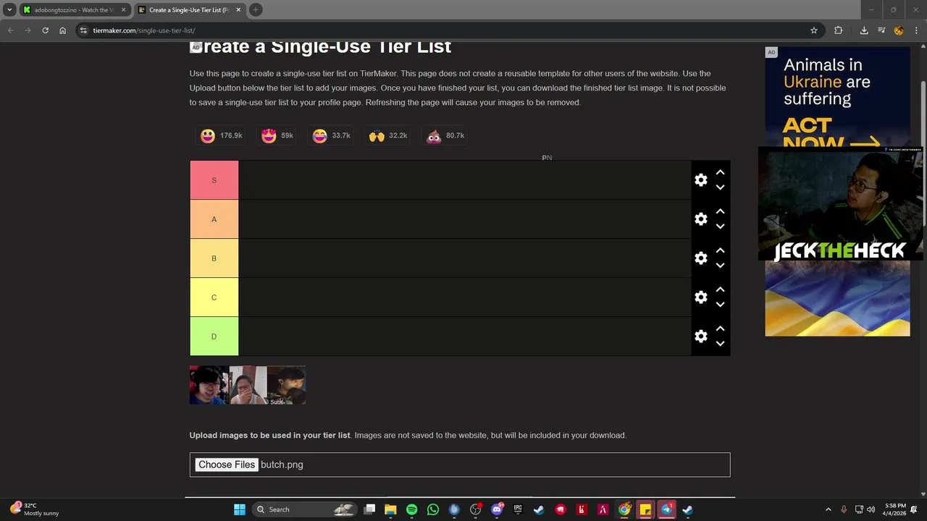Image resolution: width=927 pixels, height=521 pixels.
Task: Open the browser extensions menu
Action: [839, 30]
